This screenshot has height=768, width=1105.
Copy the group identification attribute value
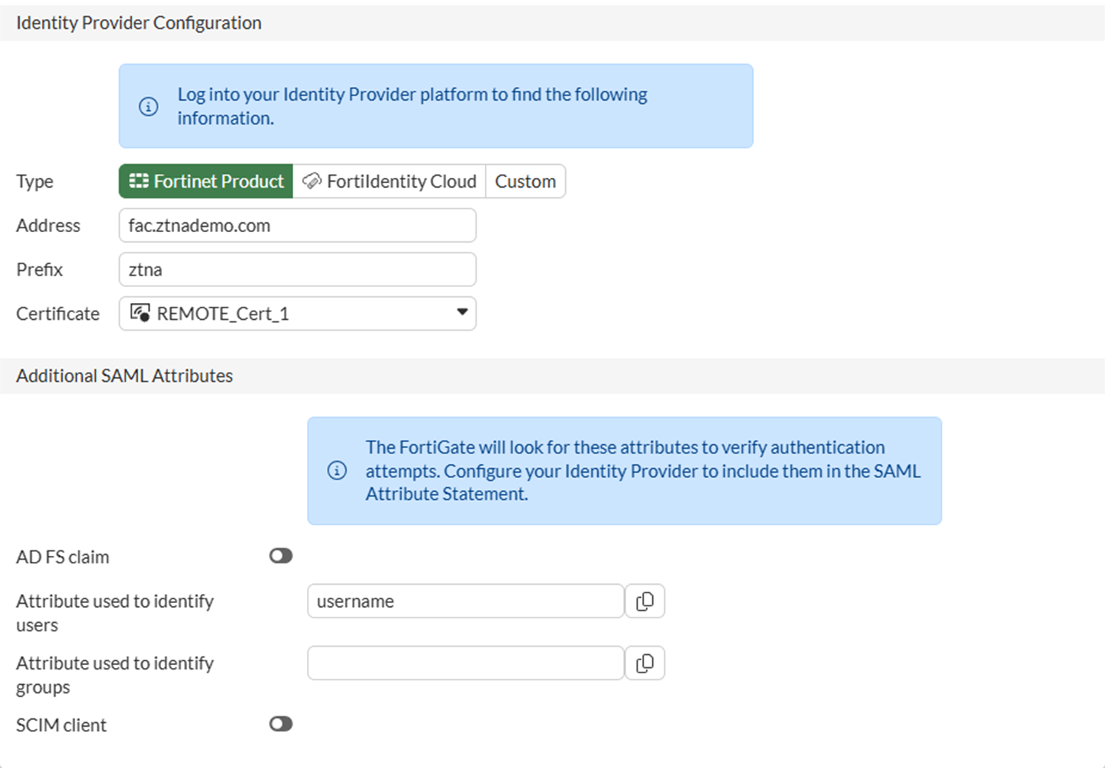645,663
